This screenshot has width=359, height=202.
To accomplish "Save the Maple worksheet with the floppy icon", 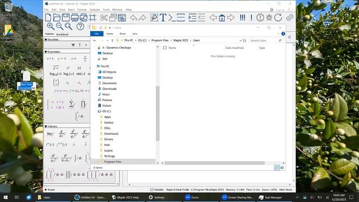I will click(66, 17).
